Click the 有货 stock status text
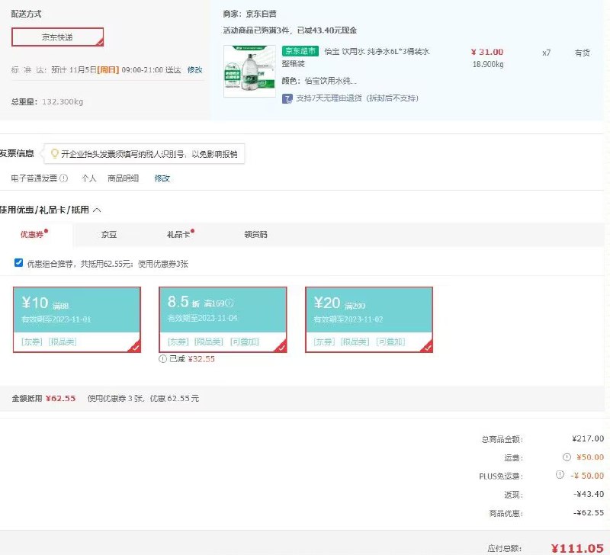This screenshot has height=555, width=610. [x=583, y=53]
